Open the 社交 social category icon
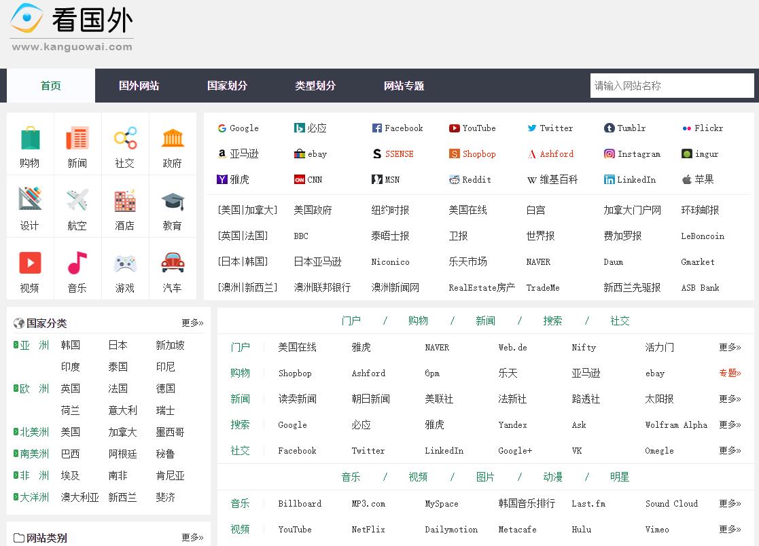Viewport: 759px width, 546px height. (125, 139)
